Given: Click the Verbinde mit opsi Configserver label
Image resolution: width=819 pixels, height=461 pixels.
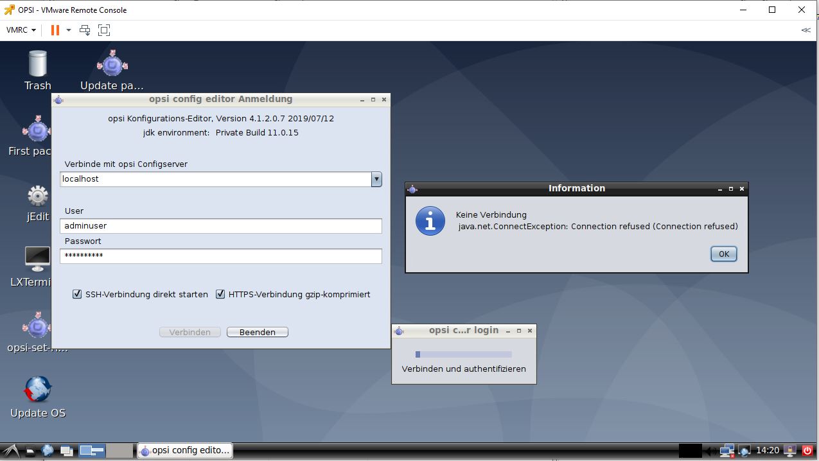Looking at the screenshot, I should (x=126, y=164).
